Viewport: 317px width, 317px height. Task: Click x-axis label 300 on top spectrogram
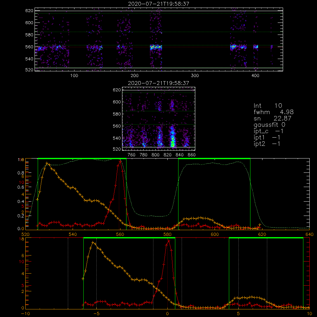[195, 76]
